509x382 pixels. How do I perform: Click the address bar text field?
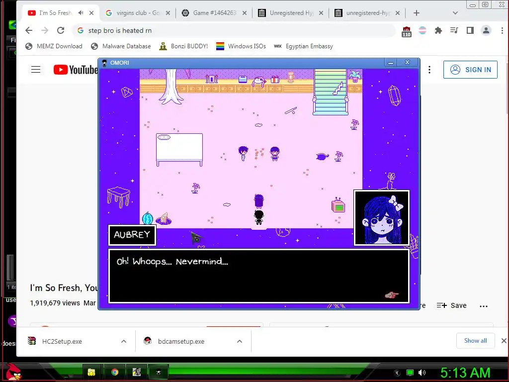pyautogui.click(x=234, y=30)
